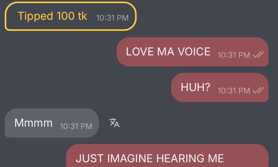The height and width of the screenshot is (167, 278).
Task: Click the yellow border of the tip bubble
Action: [x=71, y=2]
